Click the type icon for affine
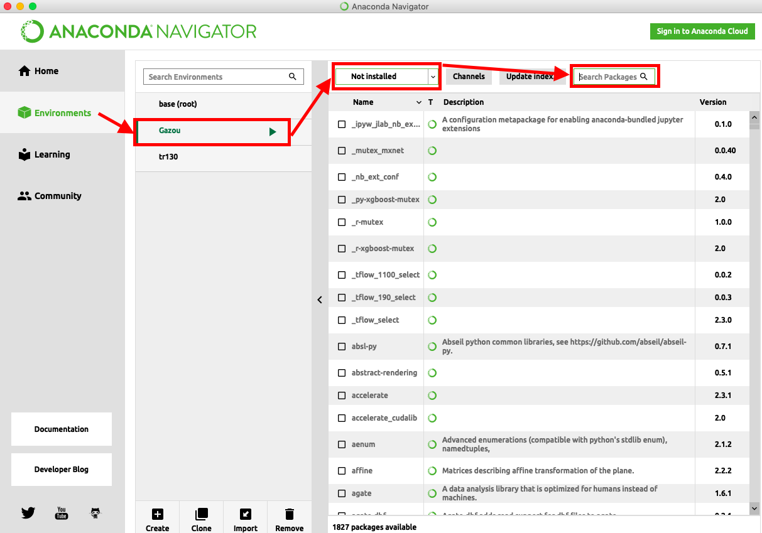 (432, 471)
